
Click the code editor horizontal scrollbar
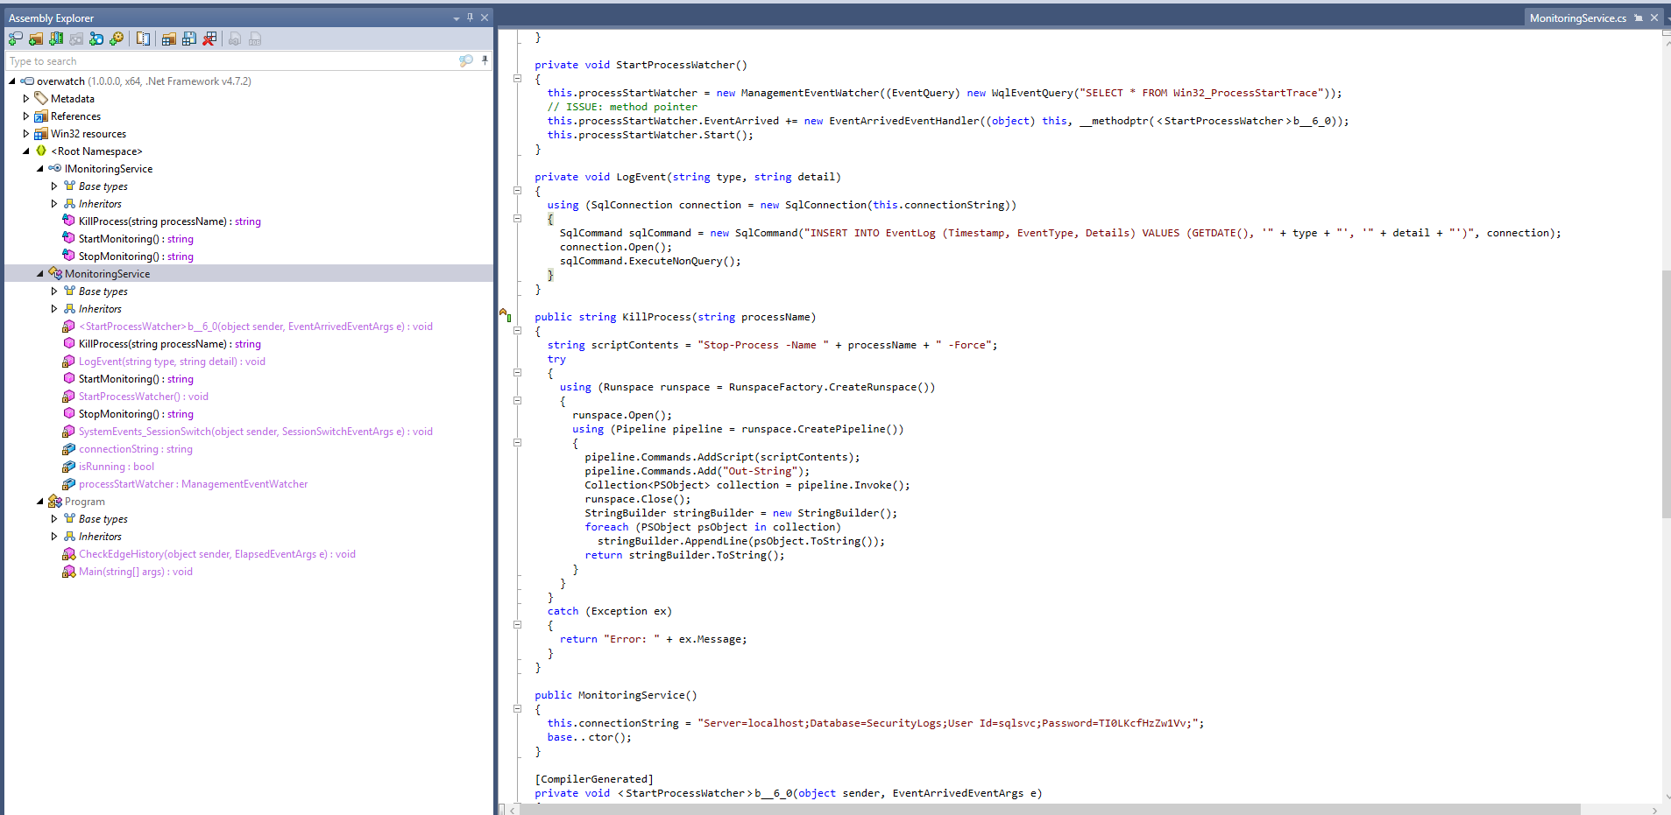click(x=1050, y=810)
